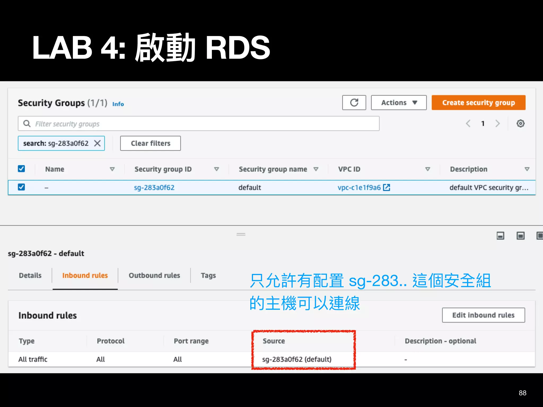Click the Source column header
The width and height of the screenshot is (543, 407).
pos(274,341)
